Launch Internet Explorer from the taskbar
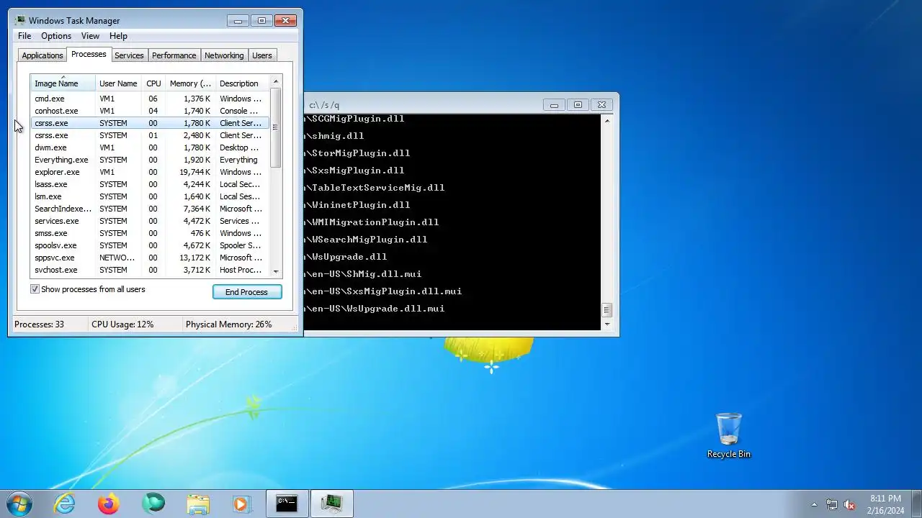922x518 pixels. coord(65,504)
